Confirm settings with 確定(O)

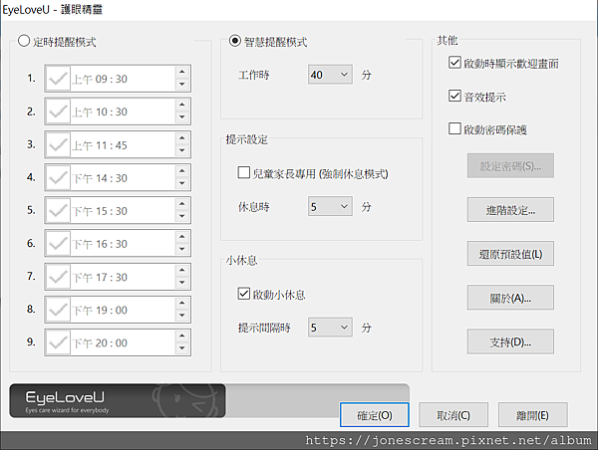point(374,415)
